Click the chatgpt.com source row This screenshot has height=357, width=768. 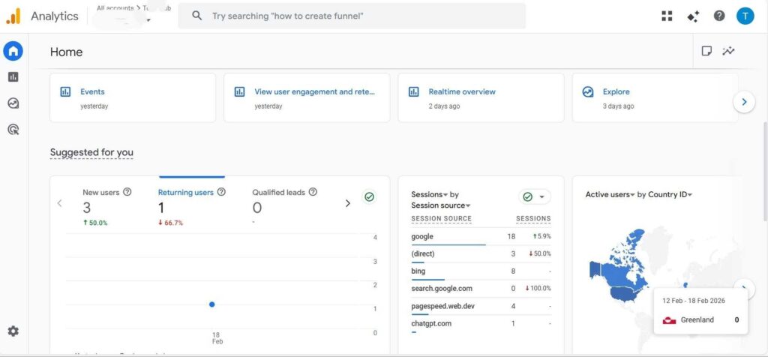click(481, 324)
